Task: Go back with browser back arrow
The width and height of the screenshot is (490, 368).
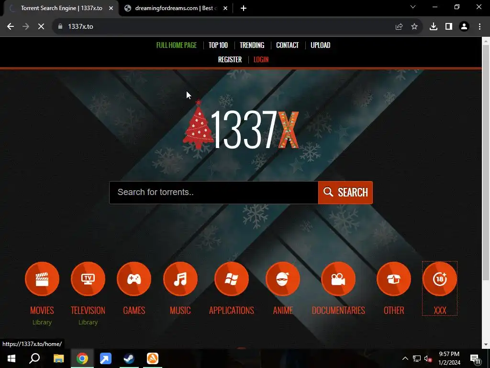Action: click(11, 27)
